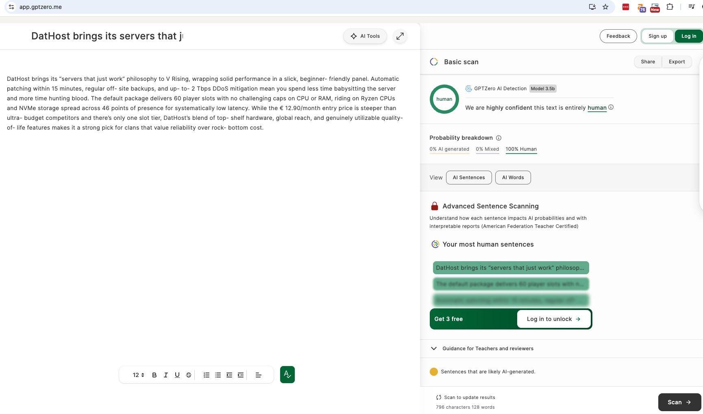Click the Basic scan spinner icon
The height and width of the screenshot is (414, 703).
pyautogui.click(x=434, y=62)
